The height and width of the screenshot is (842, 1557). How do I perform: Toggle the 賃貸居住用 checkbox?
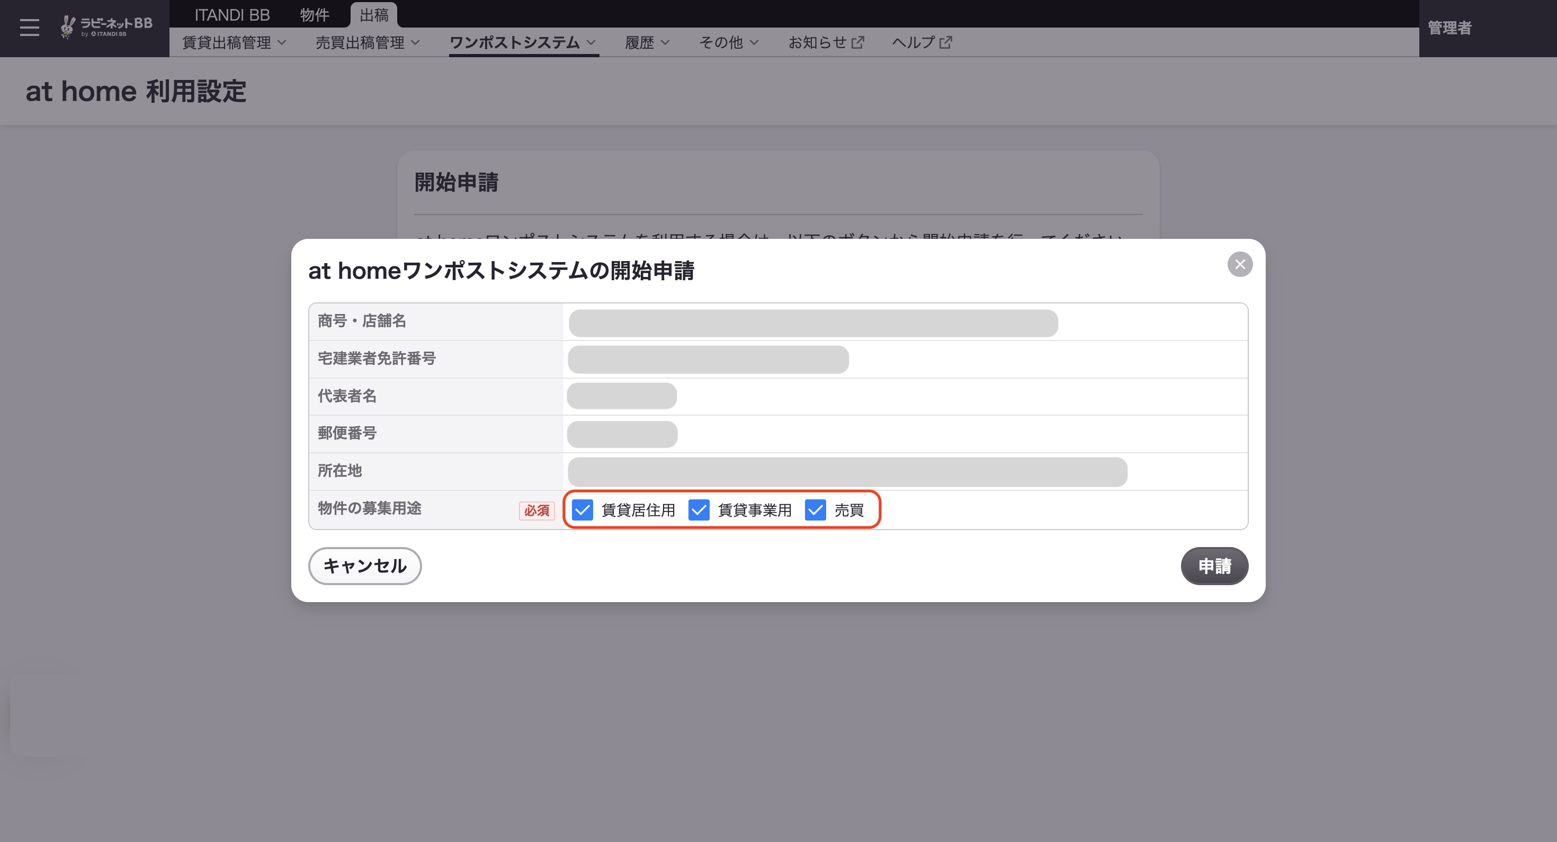[x=583, y=509]
